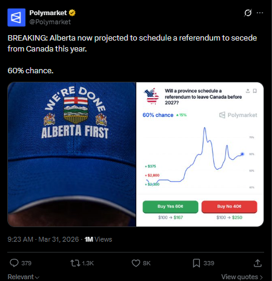The image size is (272, 281).
Task: Expand the Relevant sort dropdown
Action: click(24, 277)
